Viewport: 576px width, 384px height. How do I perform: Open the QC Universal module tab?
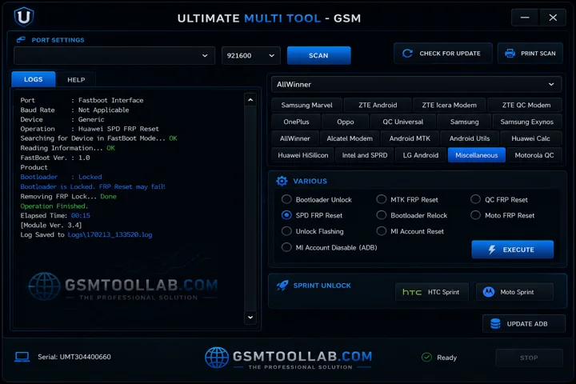(402, 122)
